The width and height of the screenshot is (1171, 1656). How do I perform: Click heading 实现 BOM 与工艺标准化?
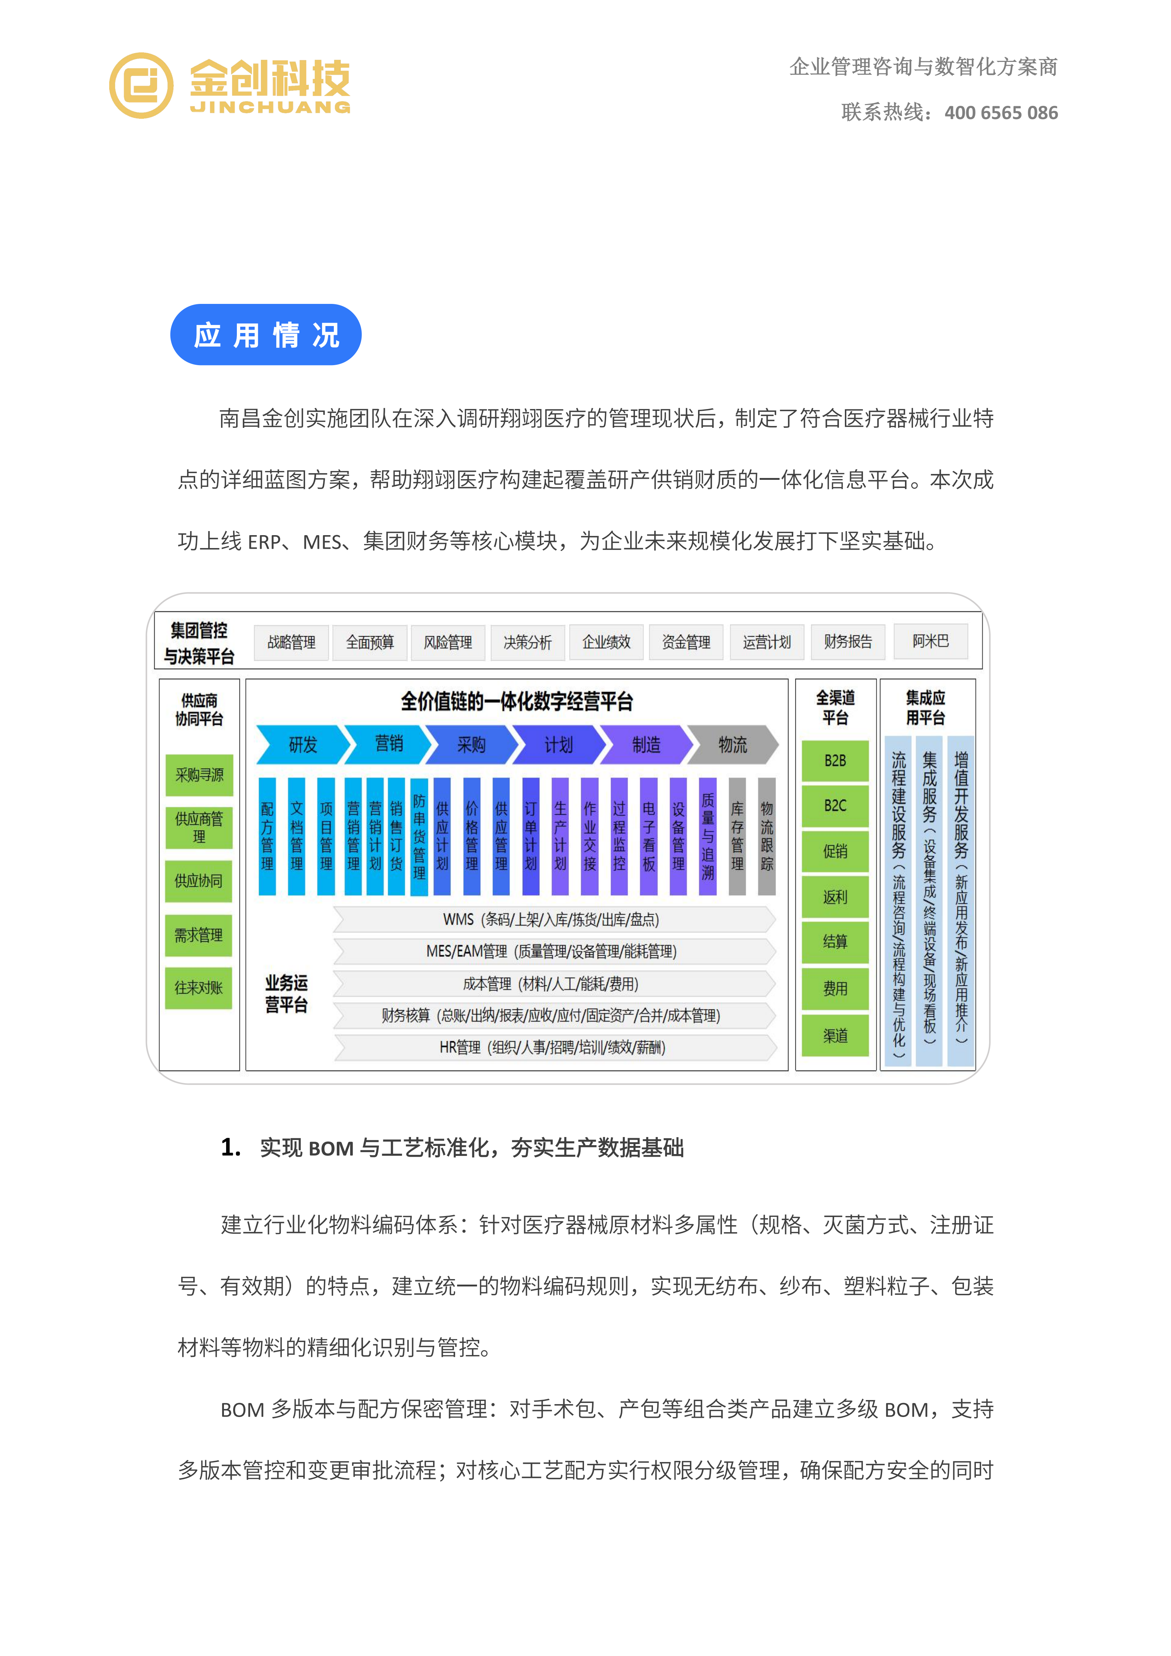coord(472,1147)
